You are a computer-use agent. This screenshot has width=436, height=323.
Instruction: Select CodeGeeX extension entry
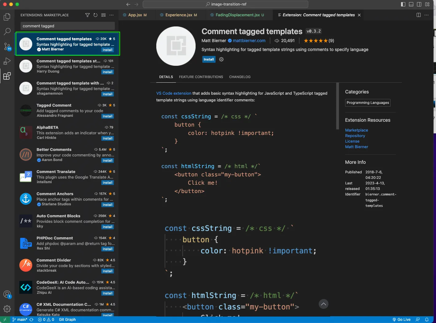(67, 288)
